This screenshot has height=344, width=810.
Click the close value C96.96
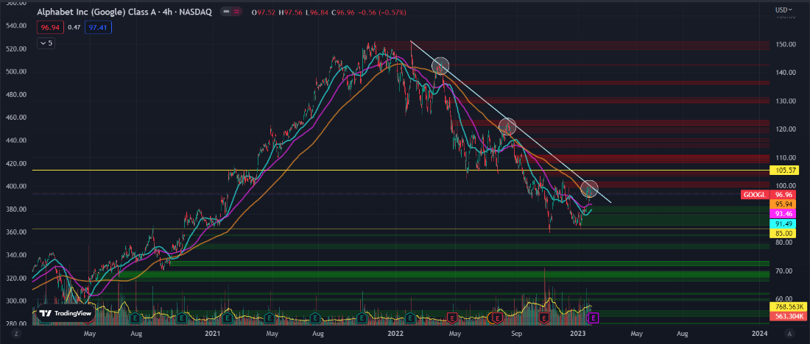(342, 12)
